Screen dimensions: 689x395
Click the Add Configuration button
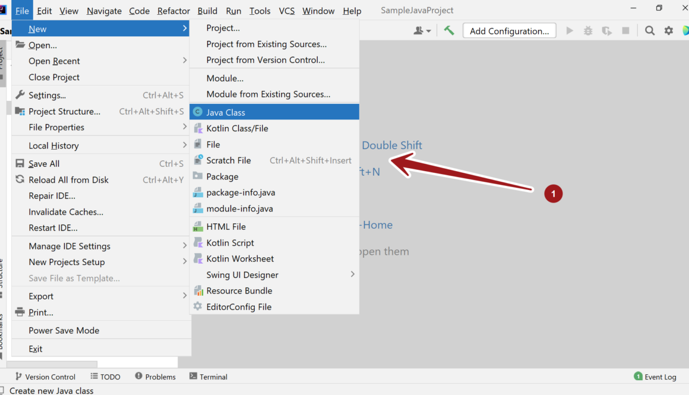509,30
